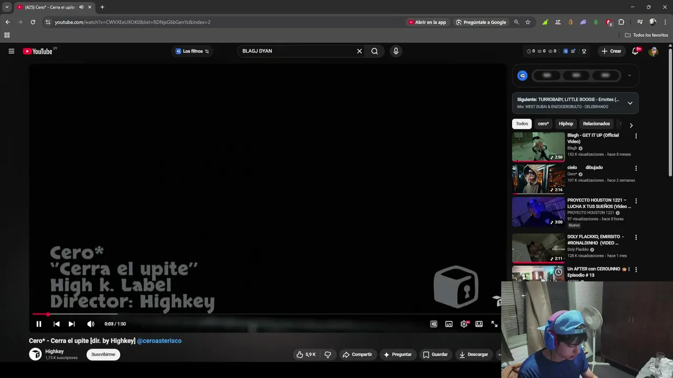
Task: Click the address bar URL
Action: (x=132, y=22)
